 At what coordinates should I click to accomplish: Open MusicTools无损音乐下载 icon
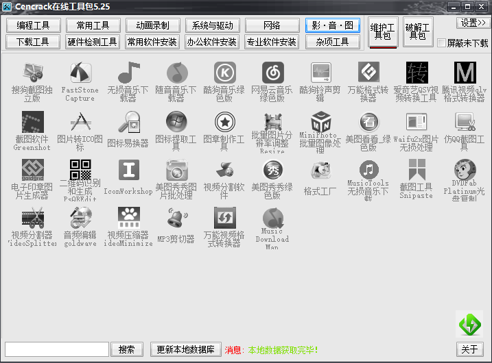click(x=368, y=170)
